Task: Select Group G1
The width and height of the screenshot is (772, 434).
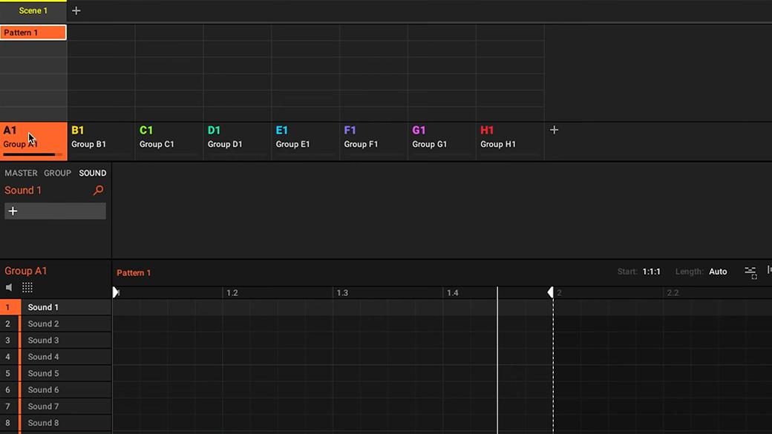Action: pos(442,141)
